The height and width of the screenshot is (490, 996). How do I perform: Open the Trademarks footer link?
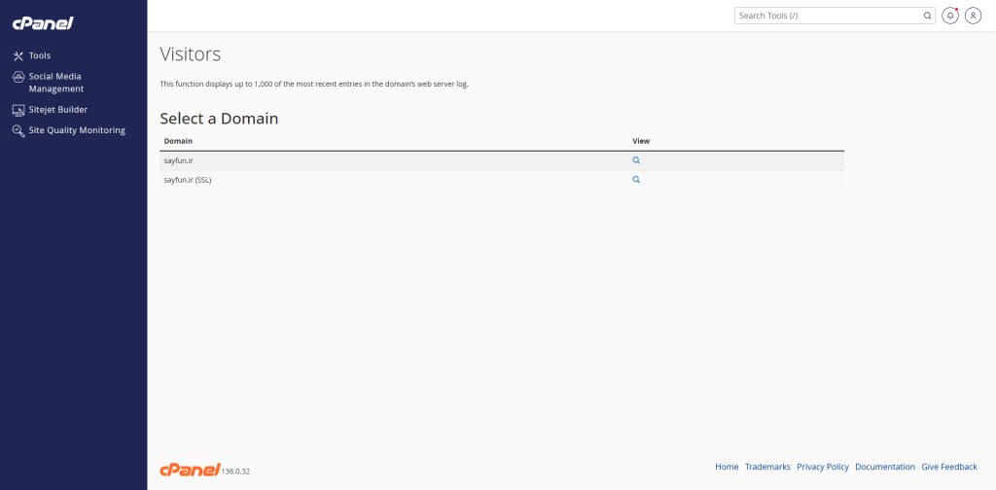[x=768, y=467]
